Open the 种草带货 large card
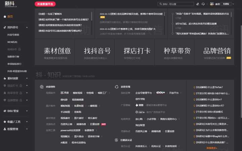242x151 pixels. coord(174,52)
